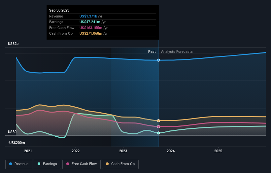
Task: Click the US$0 y-axis label
Action: coord(12,132)
